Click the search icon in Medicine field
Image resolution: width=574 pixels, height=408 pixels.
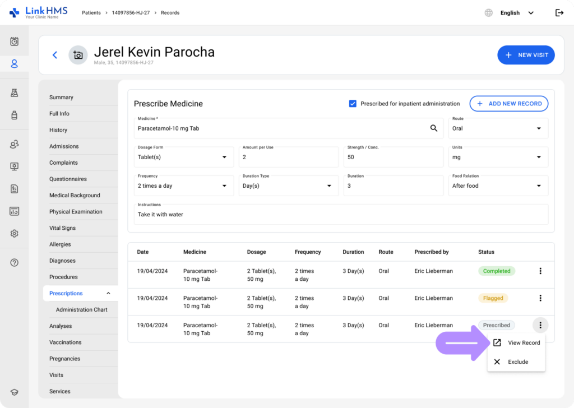[x=433, y=128]
